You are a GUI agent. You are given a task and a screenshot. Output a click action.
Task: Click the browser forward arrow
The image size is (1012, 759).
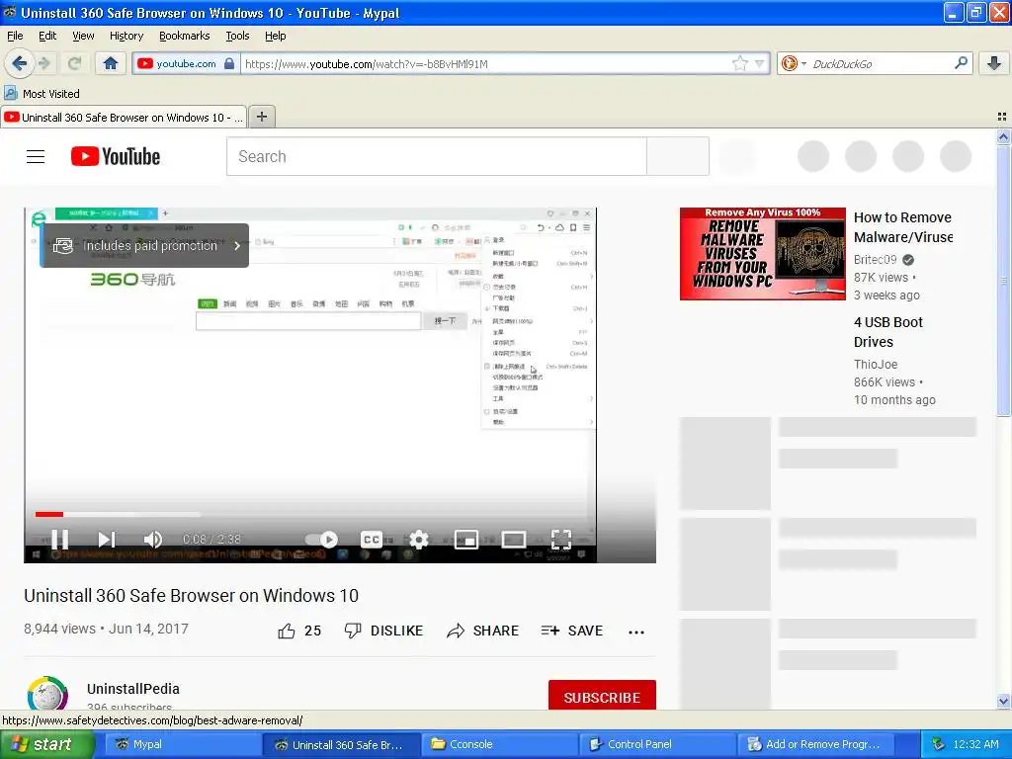(44, 63)
